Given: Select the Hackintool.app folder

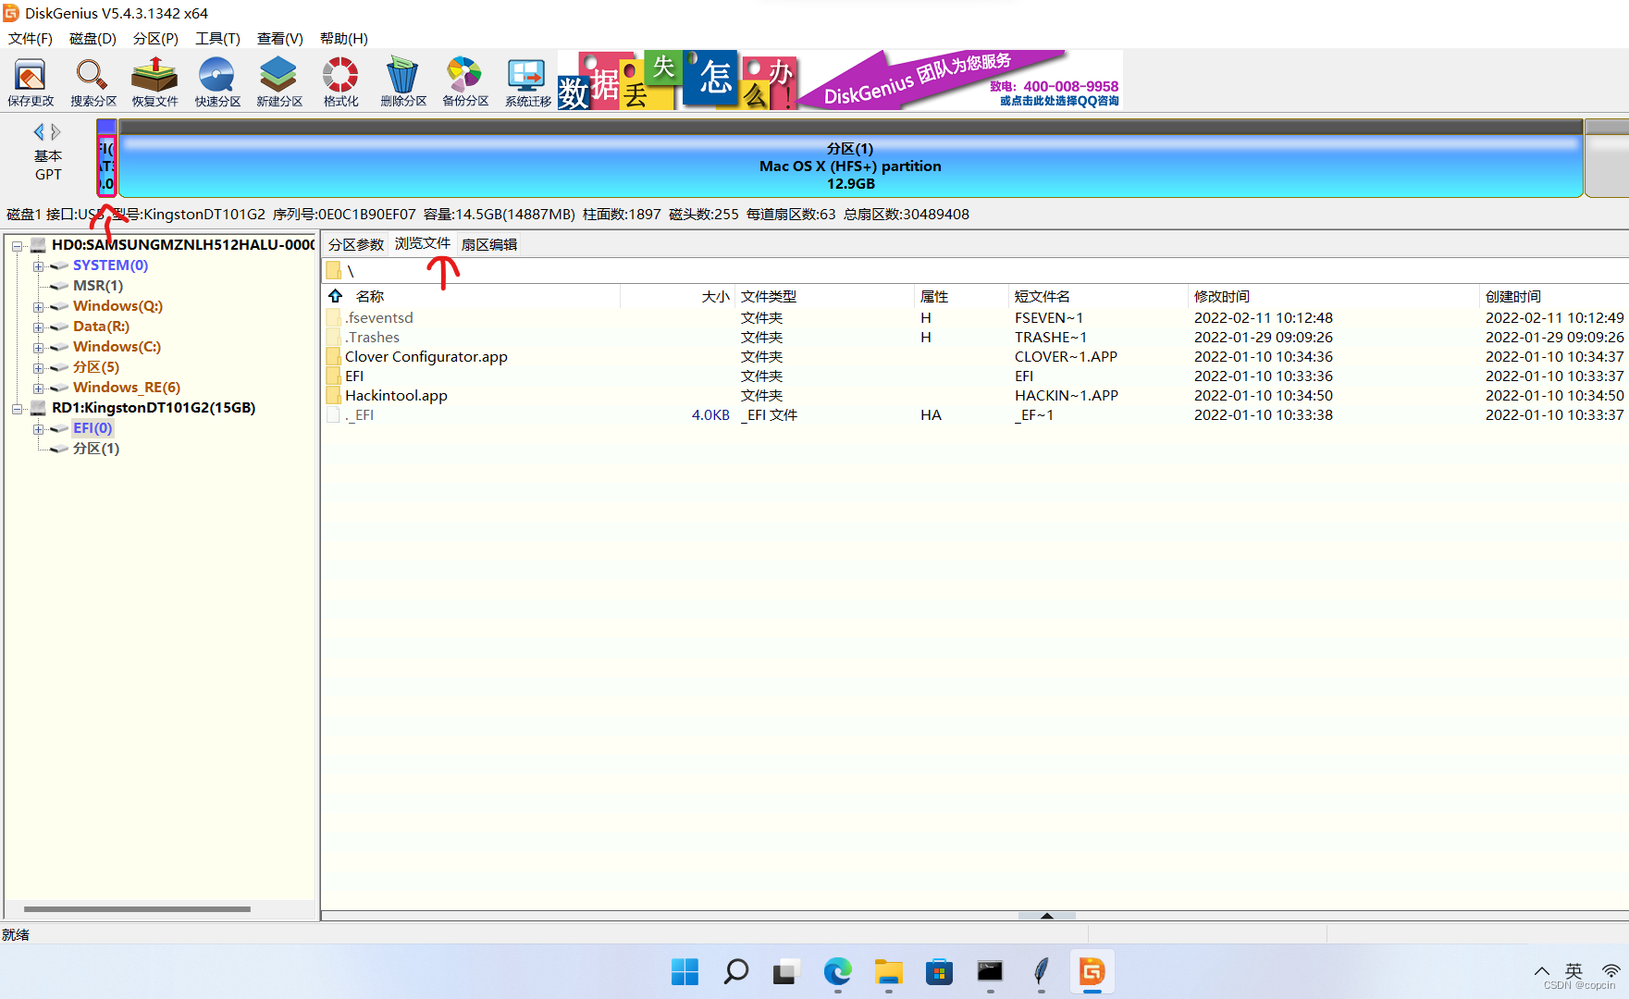Looking at the screenshot, I should [396, 396].
